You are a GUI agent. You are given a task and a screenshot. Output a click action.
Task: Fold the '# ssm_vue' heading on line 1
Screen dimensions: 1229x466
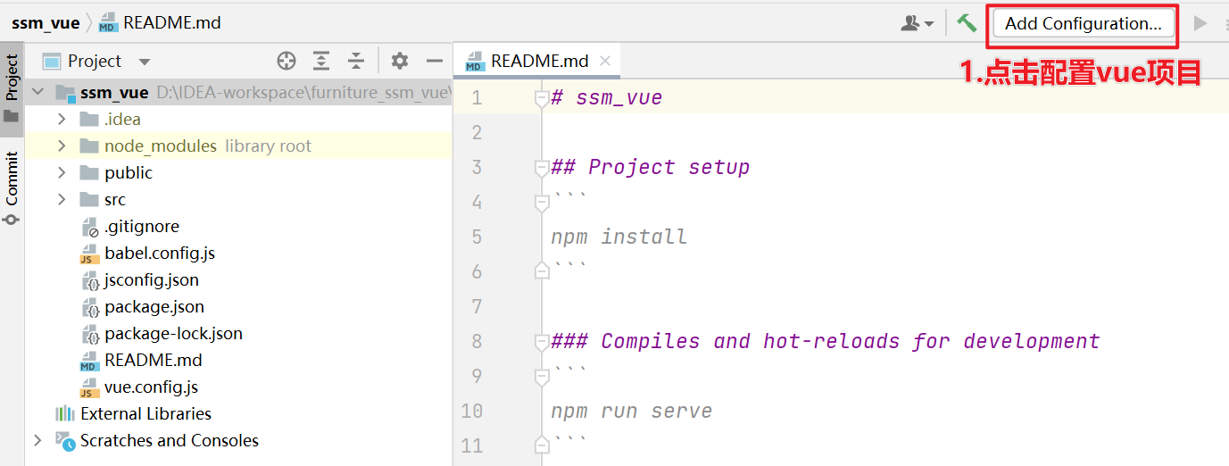(x=542, y=98)
